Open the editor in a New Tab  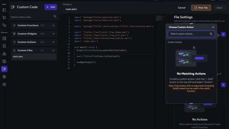pos(201,8)
